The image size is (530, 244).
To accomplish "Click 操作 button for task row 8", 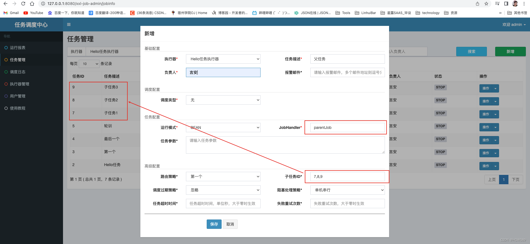I will (486, 101).
